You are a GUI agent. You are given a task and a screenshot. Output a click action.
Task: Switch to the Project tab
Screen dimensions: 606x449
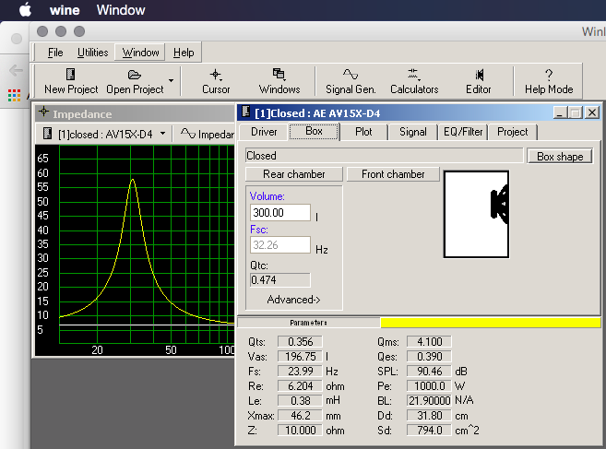(x=513, y=132)
